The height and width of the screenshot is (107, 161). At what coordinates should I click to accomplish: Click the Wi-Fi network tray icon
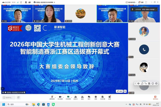point(144,104)
